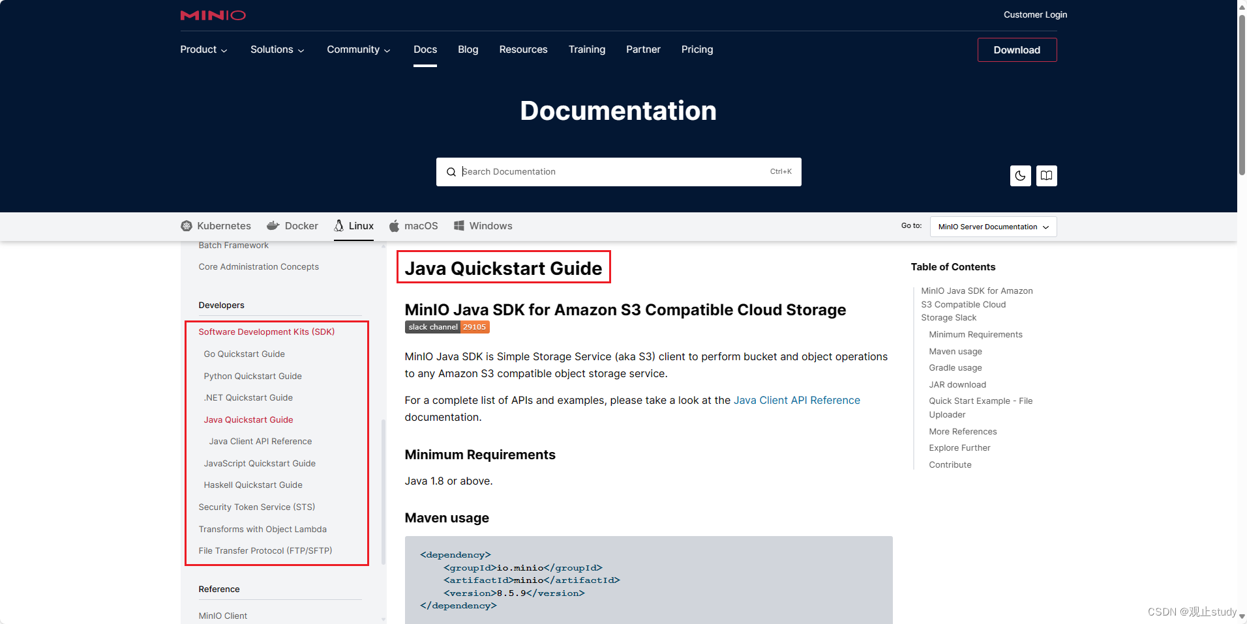
Task: Switch to the Kubernetes platform tab
Action: 216,226
